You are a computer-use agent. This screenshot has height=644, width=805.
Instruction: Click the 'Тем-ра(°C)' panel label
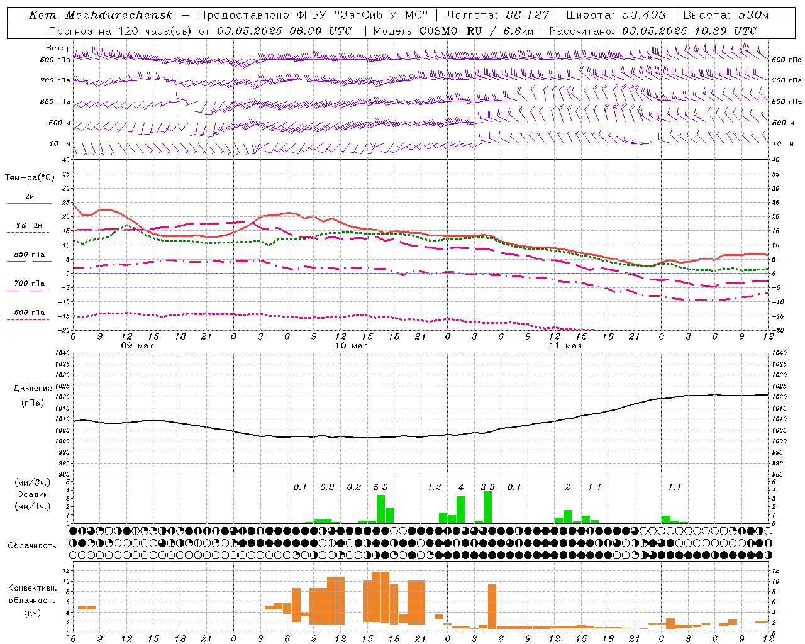coord(30,178)
